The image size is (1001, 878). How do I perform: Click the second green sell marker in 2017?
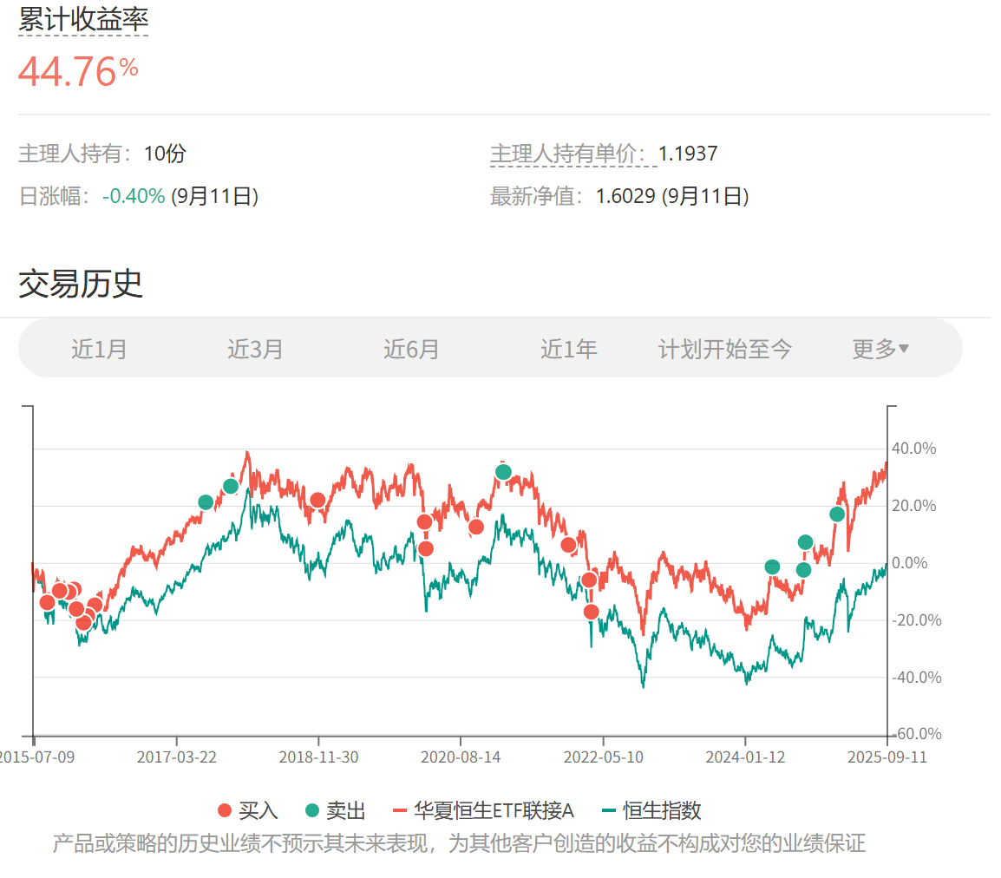tap(231, 487)
